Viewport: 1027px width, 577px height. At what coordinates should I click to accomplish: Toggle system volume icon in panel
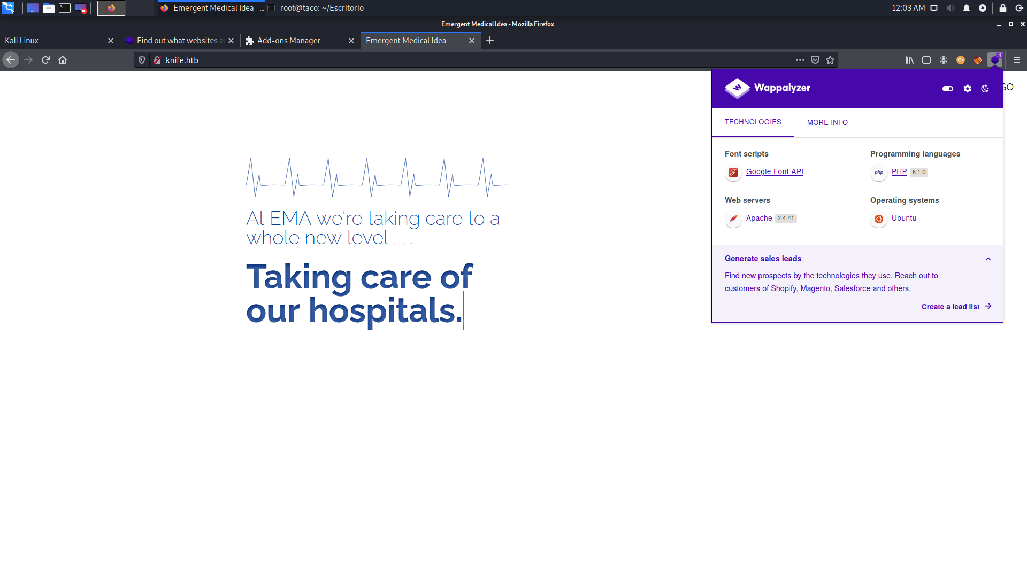[950, 8]
